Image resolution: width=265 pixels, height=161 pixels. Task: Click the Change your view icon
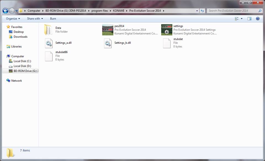[237, 19]
